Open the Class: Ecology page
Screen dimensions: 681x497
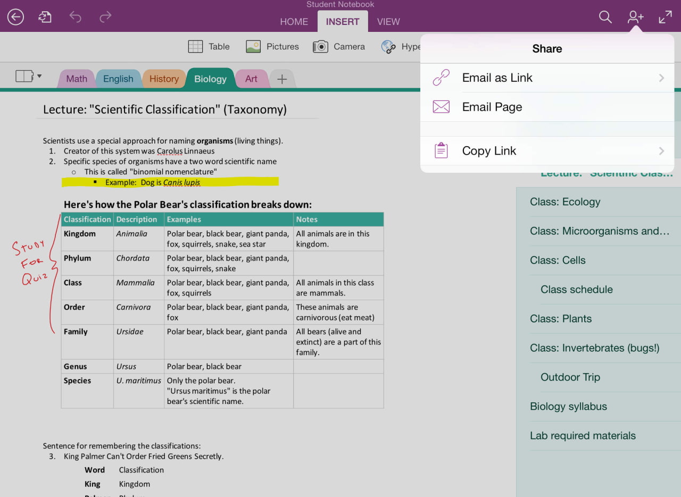(565, 202)
